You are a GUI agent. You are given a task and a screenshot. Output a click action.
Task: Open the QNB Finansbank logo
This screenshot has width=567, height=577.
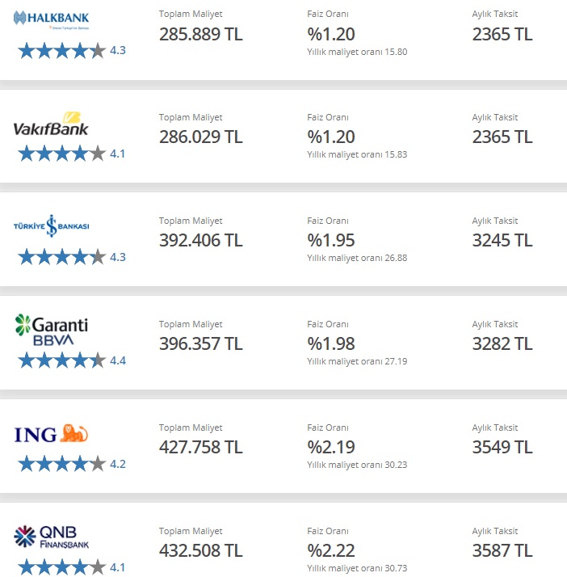coord(51,537)
